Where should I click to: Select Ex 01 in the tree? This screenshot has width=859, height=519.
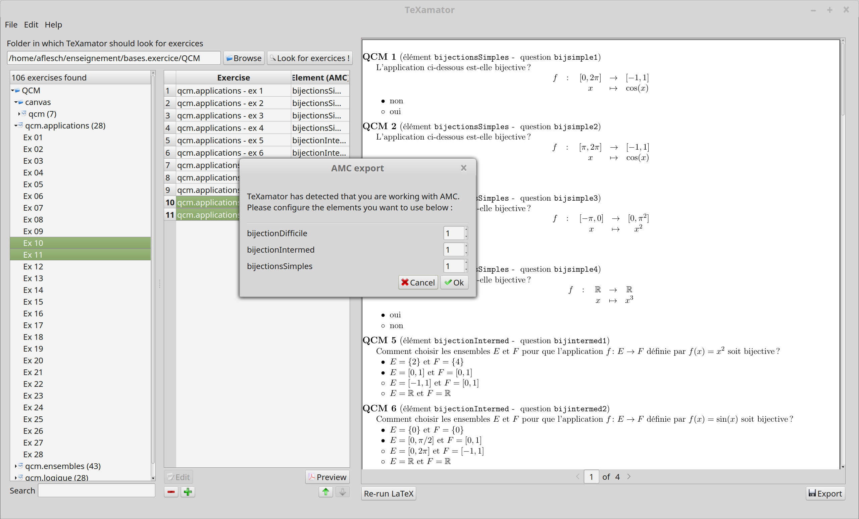pos(33,137)
